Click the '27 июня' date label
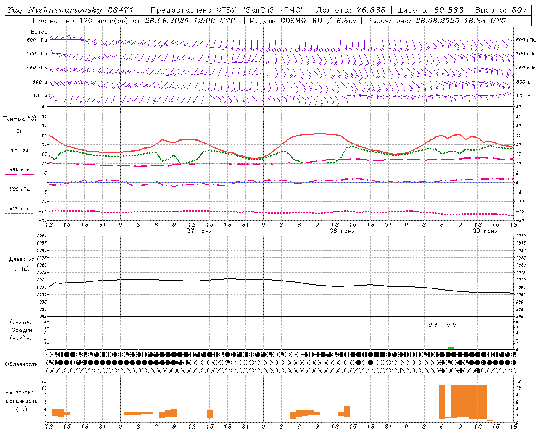This screenshot has height=430, width=538. pyautogui.click(x=199, y=231)
